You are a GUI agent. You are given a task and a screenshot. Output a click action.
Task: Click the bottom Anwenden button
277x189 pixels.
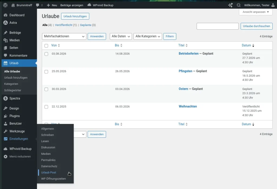click(97, 134)
